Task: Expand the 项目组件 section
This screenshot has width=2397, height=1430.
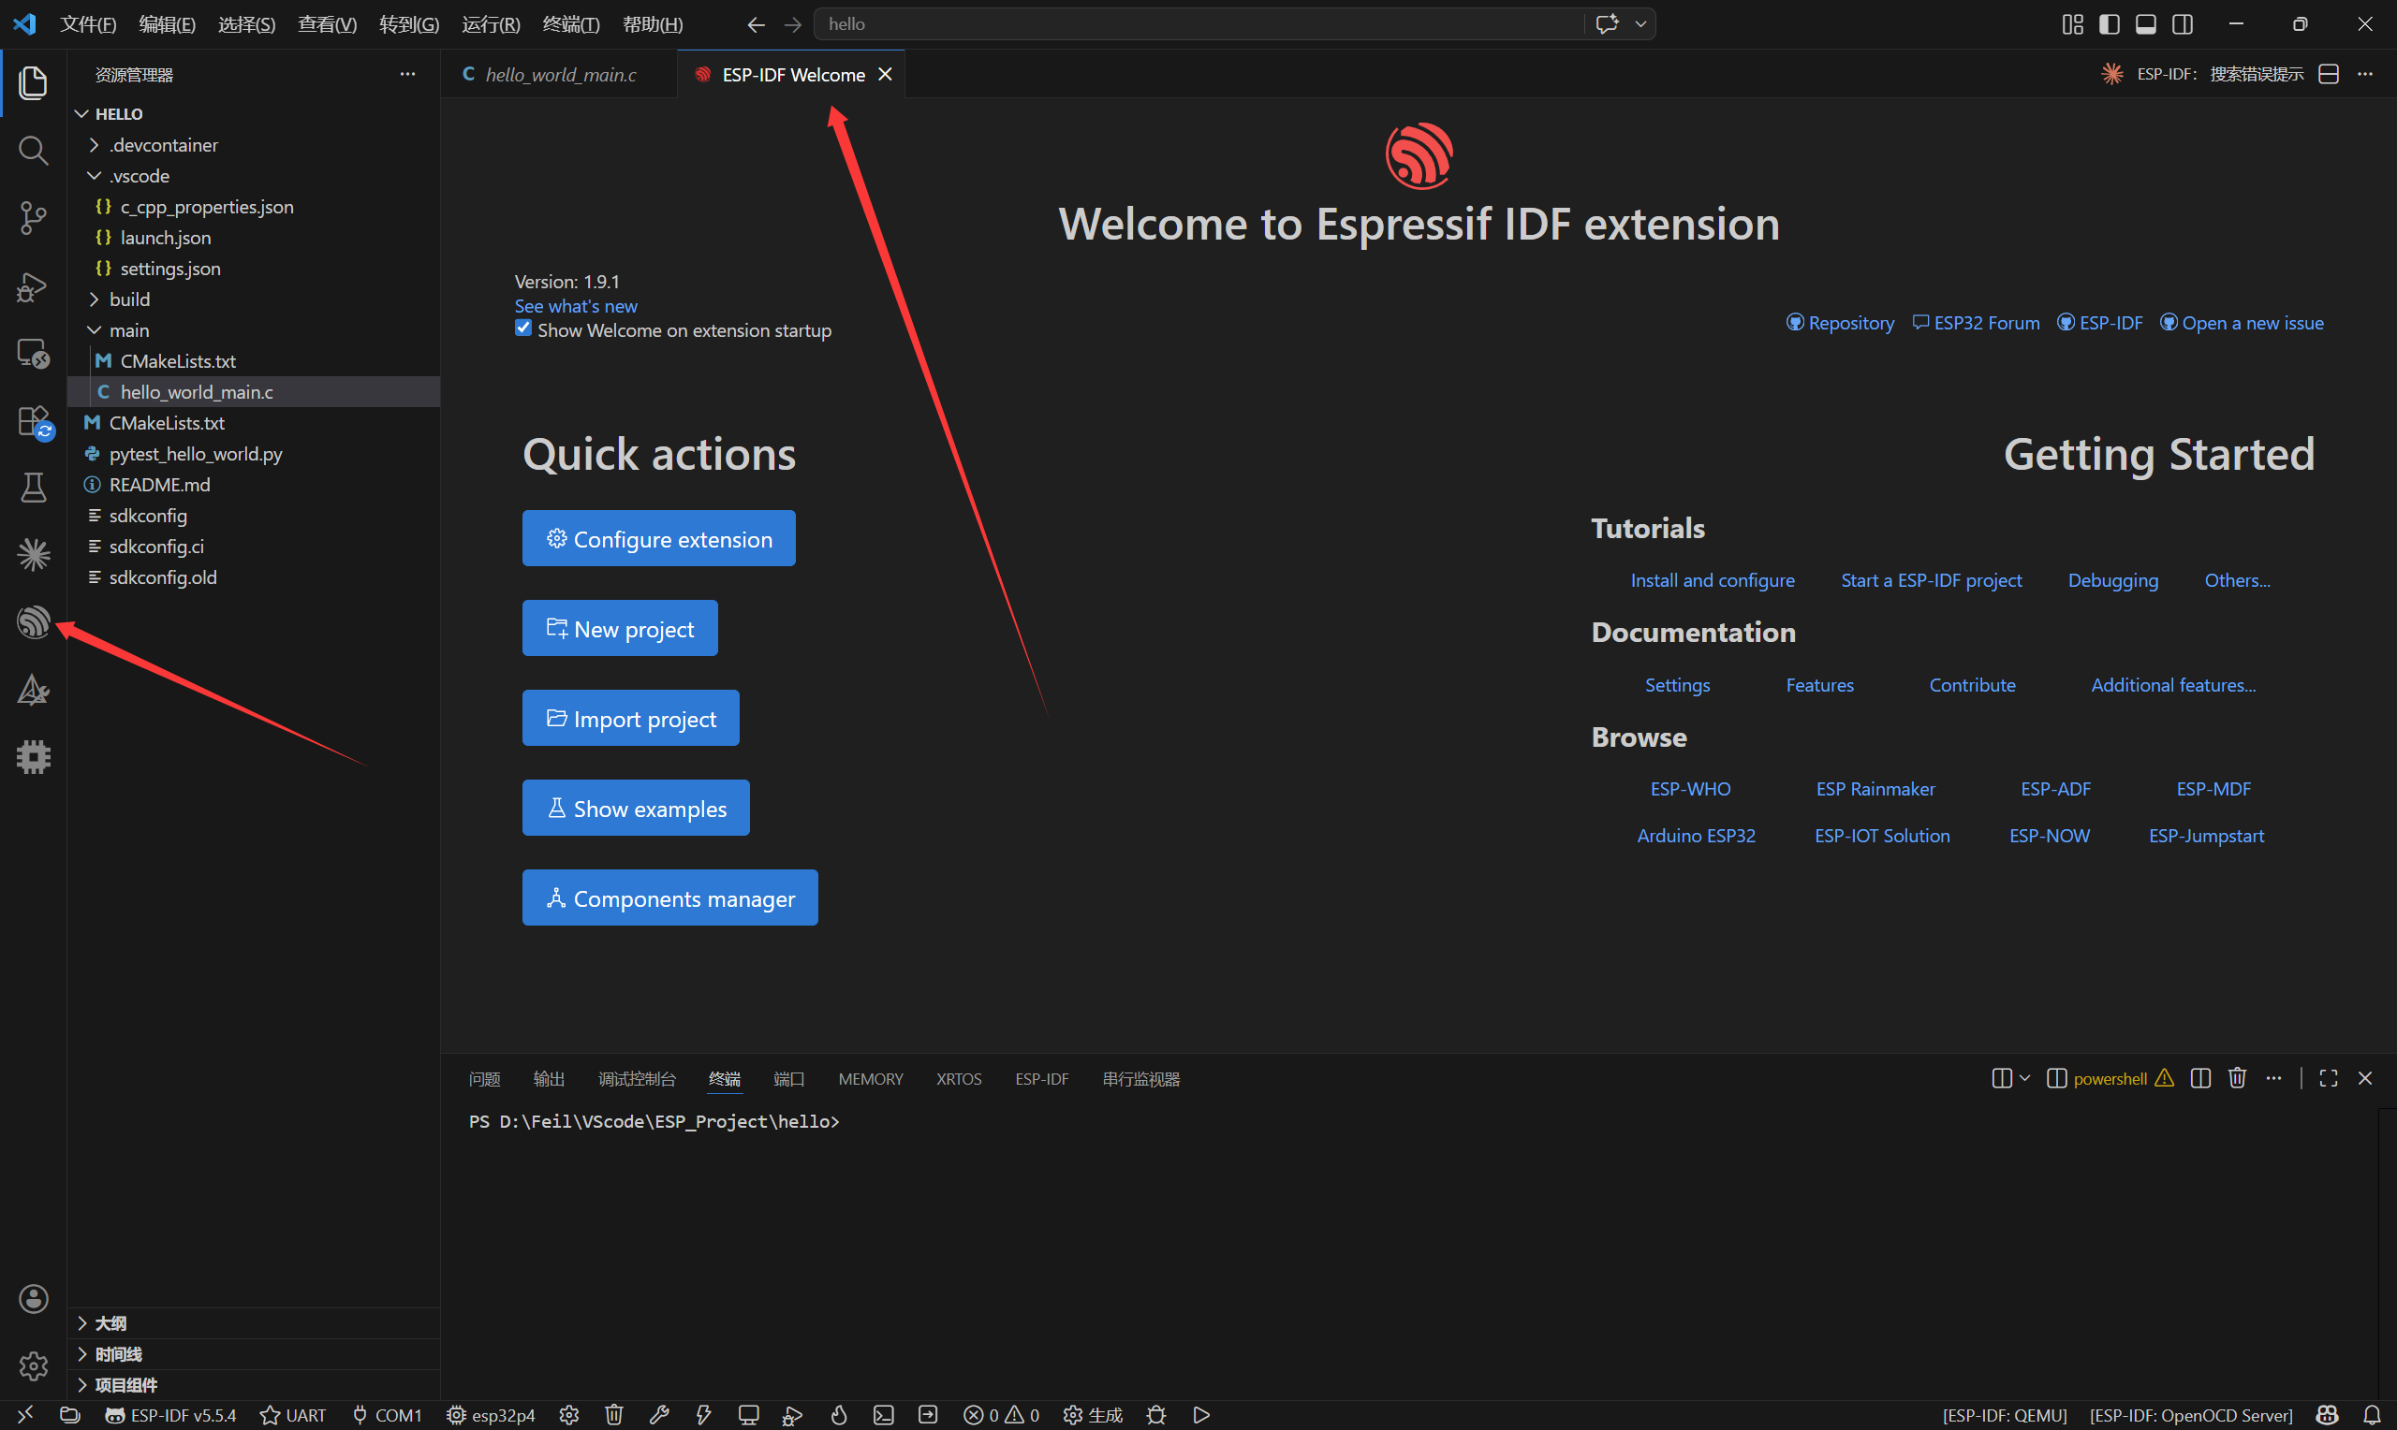Action: 256,1385
